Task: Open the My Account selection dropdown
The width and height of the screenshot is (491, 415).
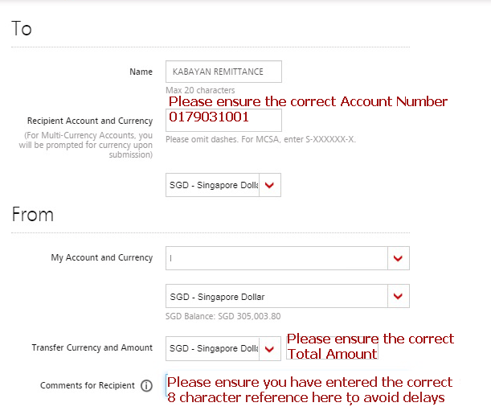Action: [x=288, y=258]
